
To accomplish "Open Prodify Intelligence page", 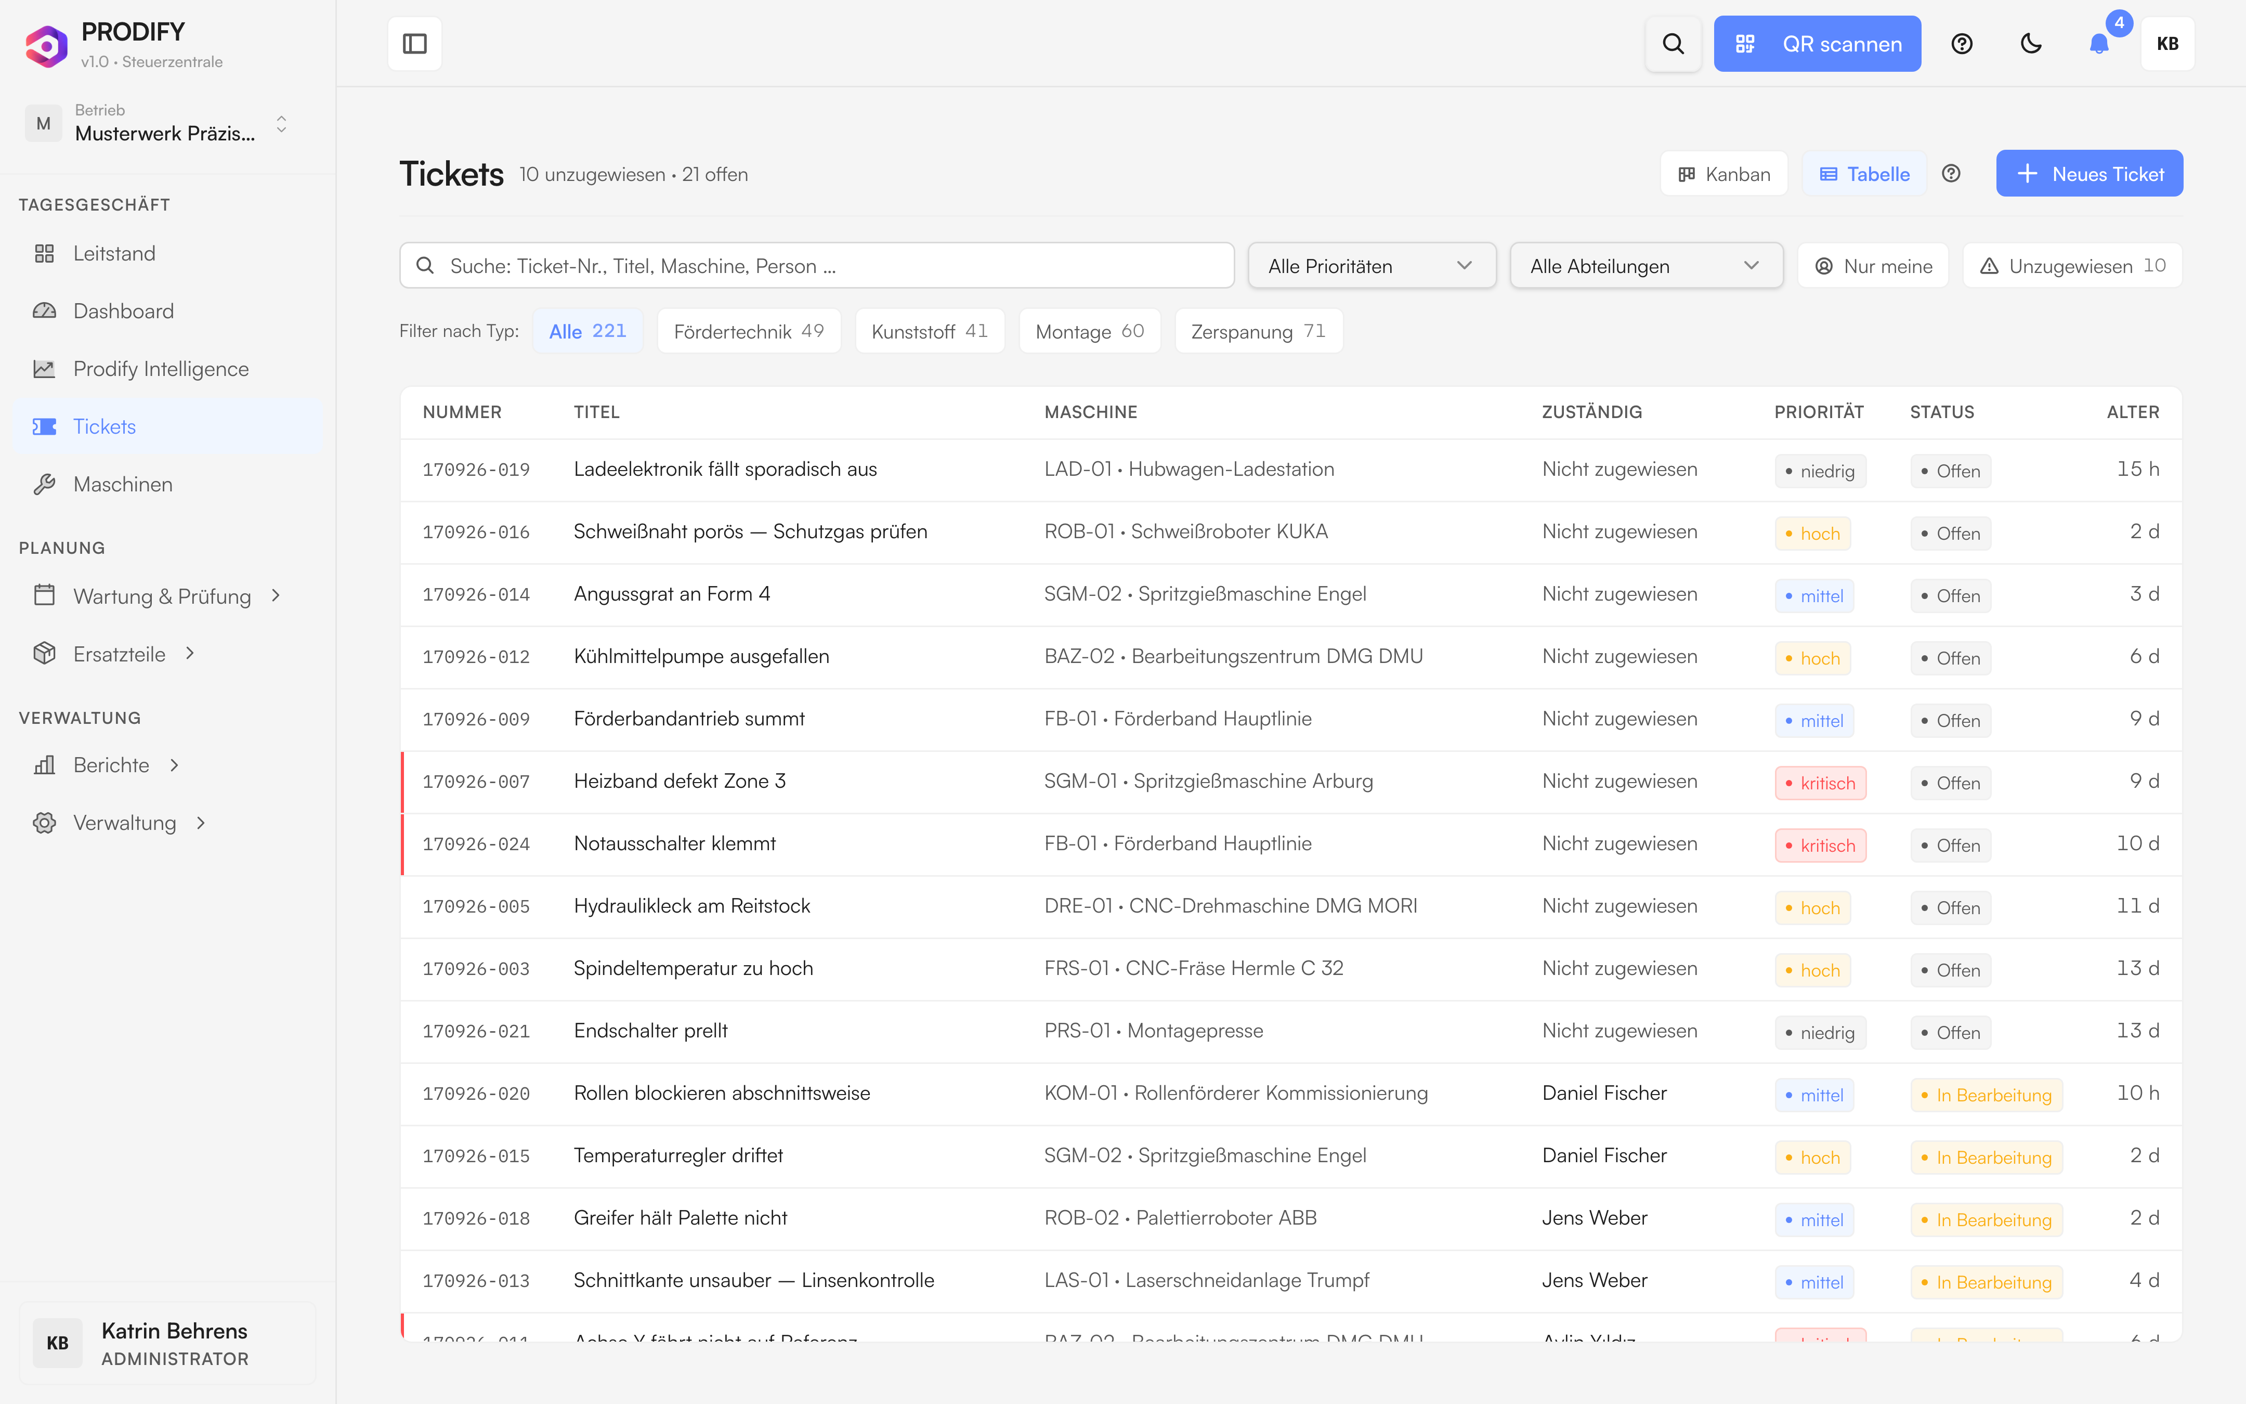I will (168, 369).
